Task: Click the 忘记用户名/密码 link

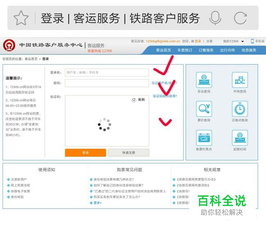Action: tap(164, 83)
